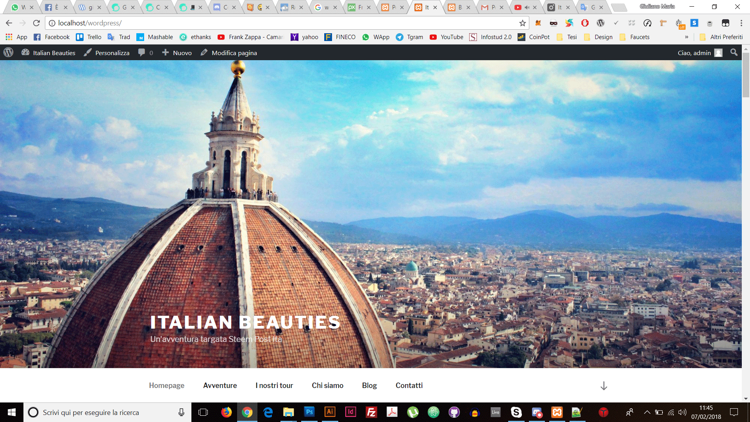Open the comments bubble showing 0
This screenshot has width=750, height=422.
[x=145, y=53]
